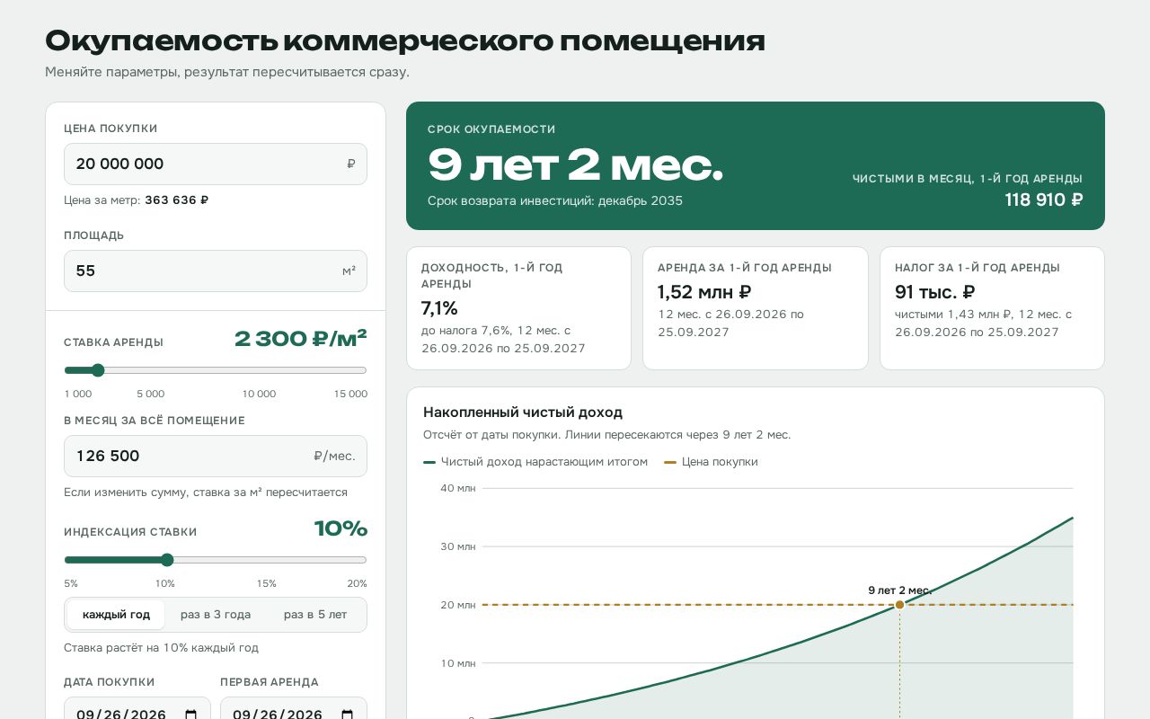The height and width of the screenshot is (719, 1150).
Task: Select the «каждый год» indexation option
Action: click(x=116, y=615)
